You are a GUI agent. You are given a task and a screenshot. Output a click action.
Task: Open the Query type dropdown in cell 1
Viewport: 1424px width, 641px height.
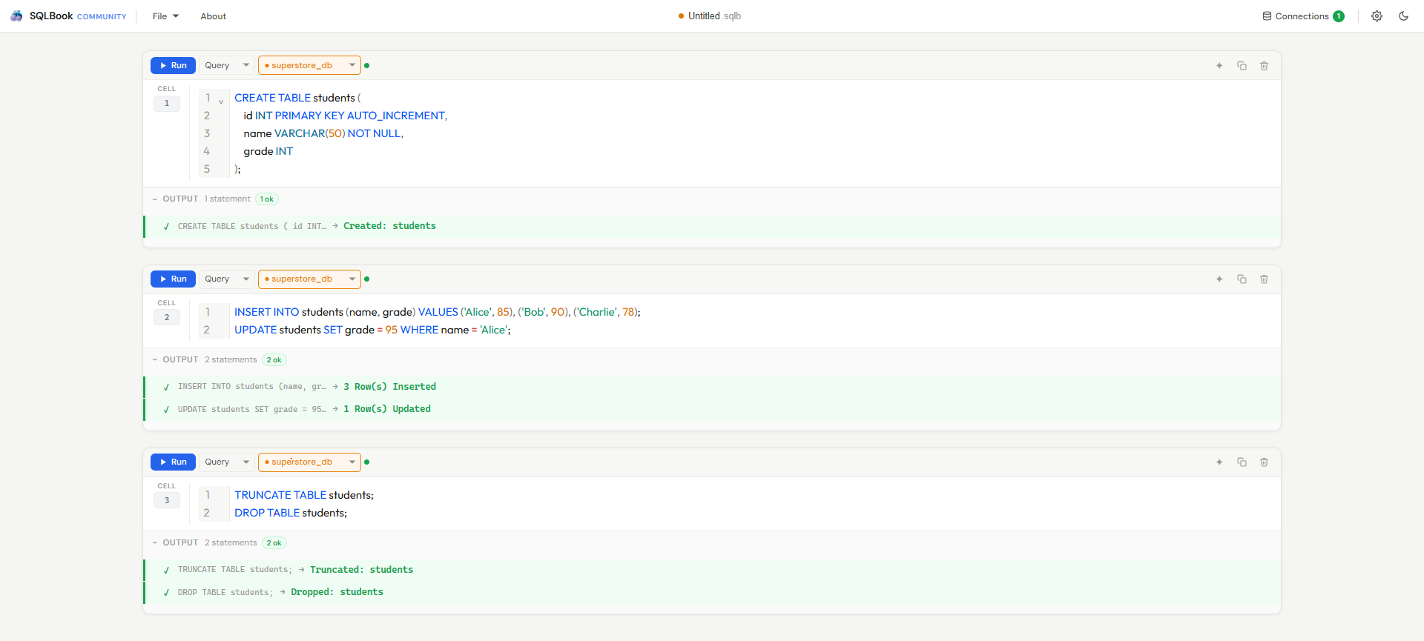227,65
